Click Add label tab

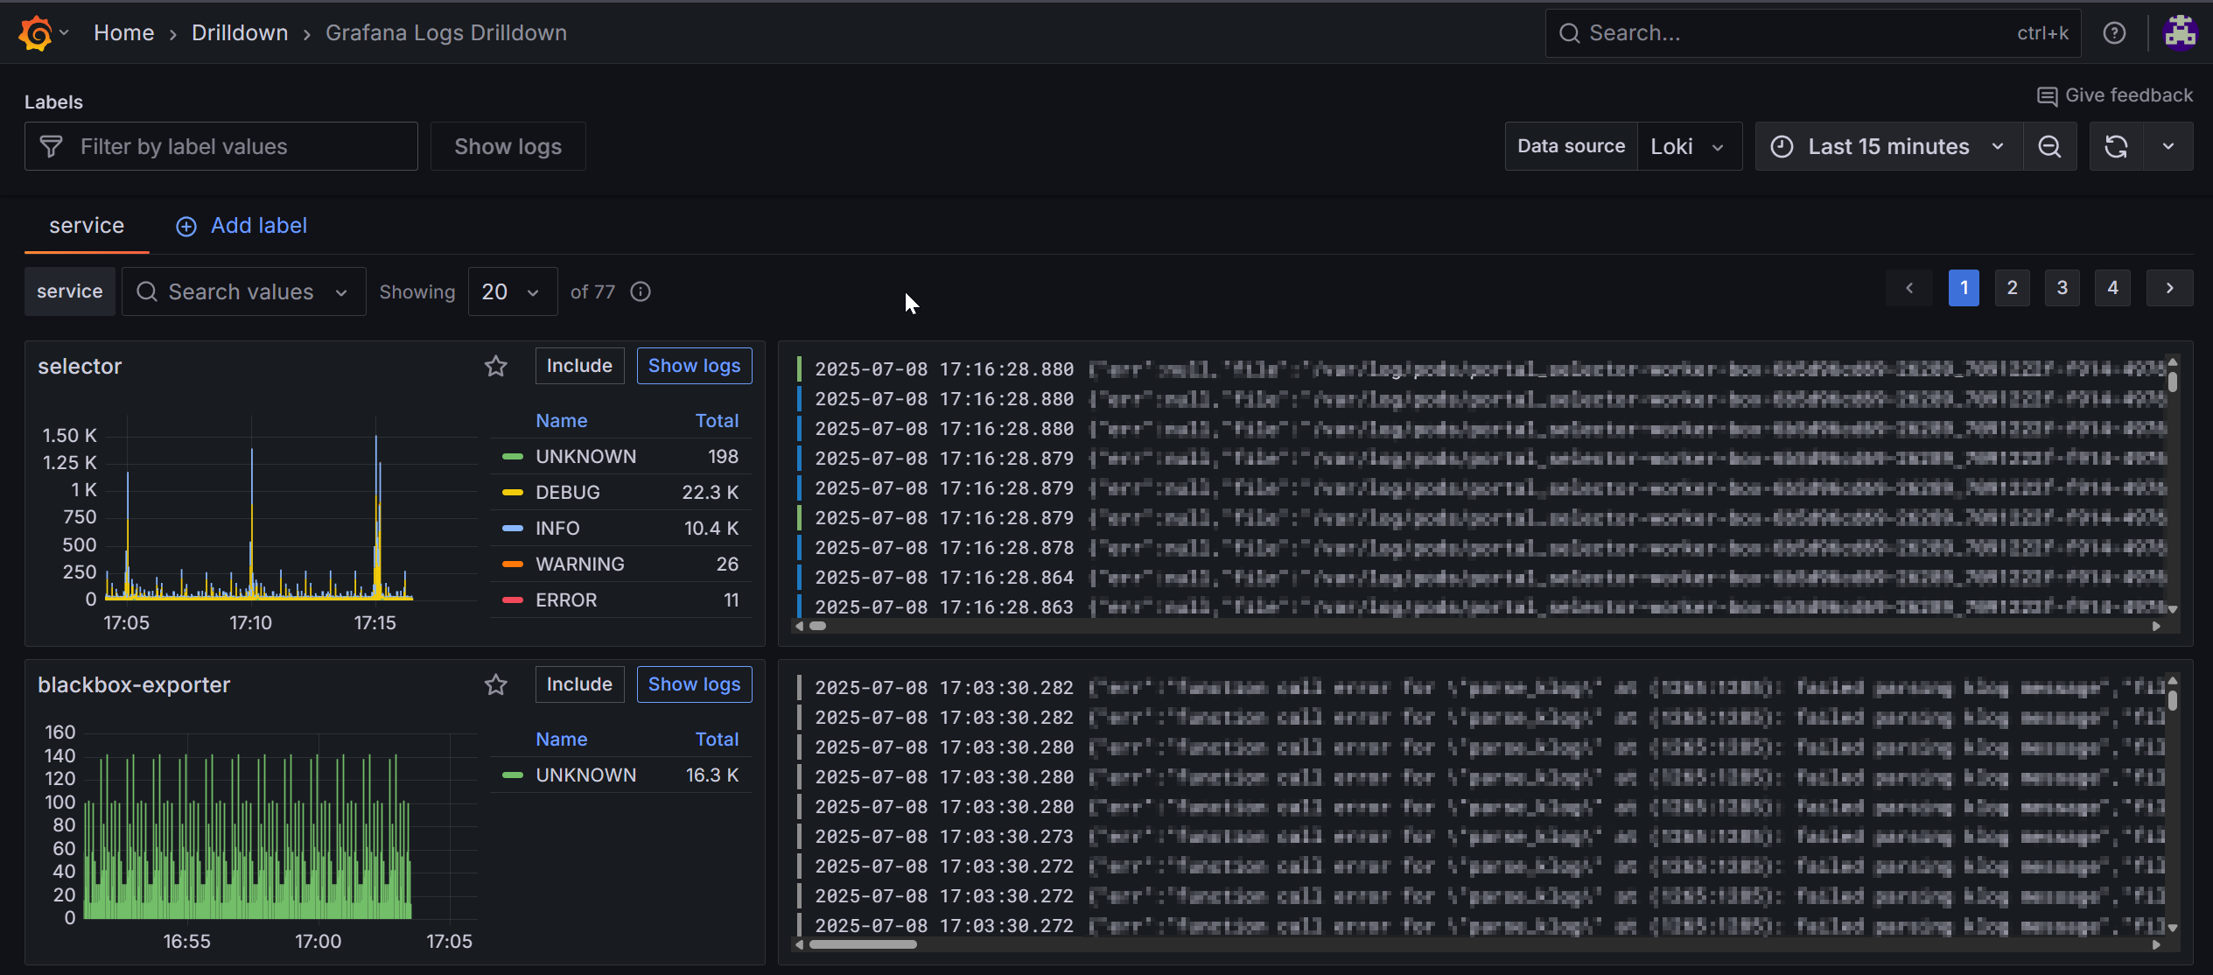tap(242, 226)
